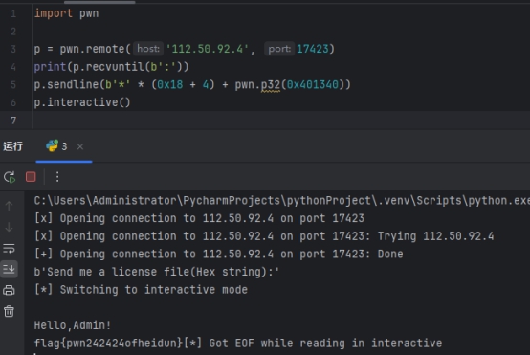This screenshot has height=355, width=530.
Task: Click the up arrow in console gutter
Action: [10, 205]
